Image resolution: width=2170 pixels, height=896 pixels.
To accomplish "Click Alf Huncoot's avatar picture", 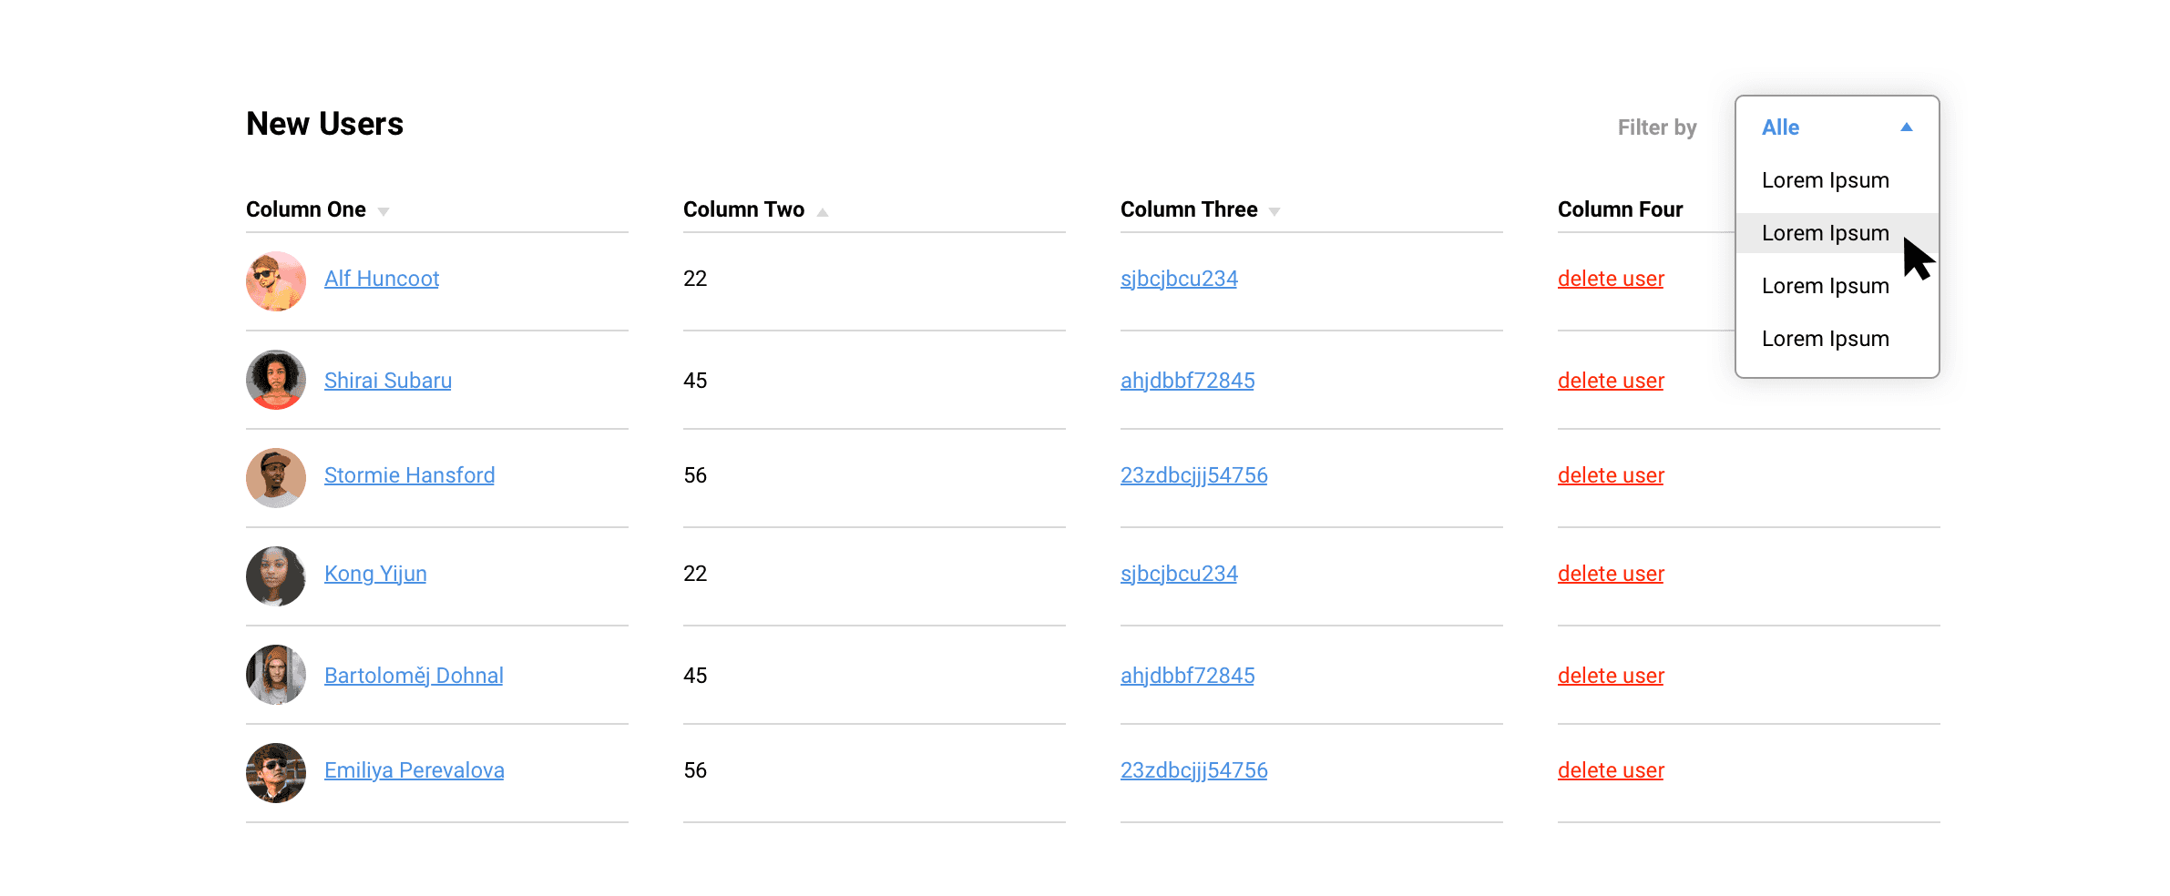I will [x=275, y=280].
